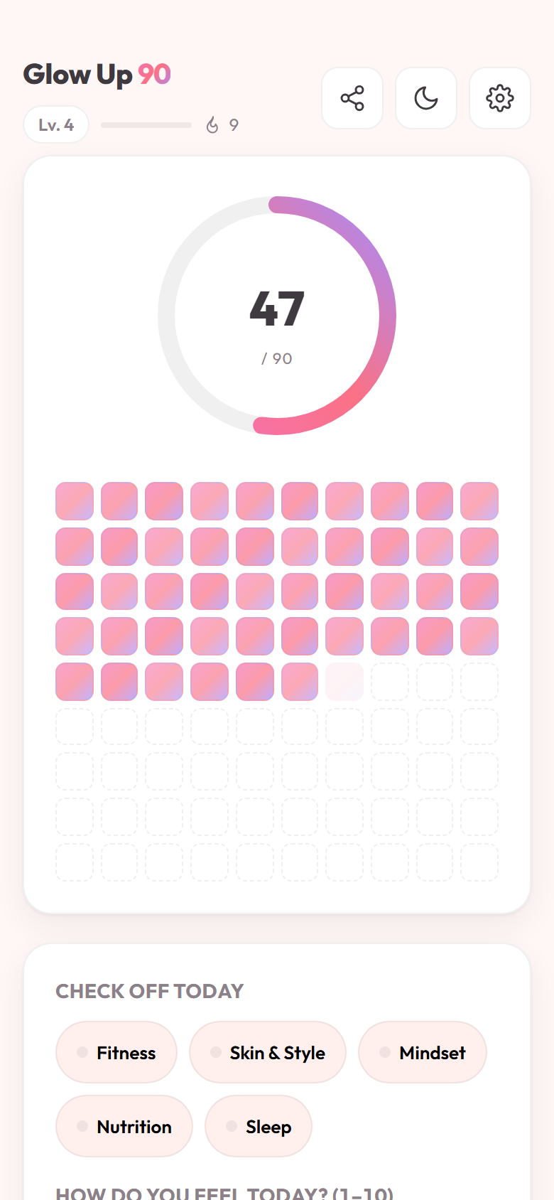The width and height of the screenshot is (554, 1200).
Task: Tap the Lv. 4 level badge
Action: tap(56, 125)
